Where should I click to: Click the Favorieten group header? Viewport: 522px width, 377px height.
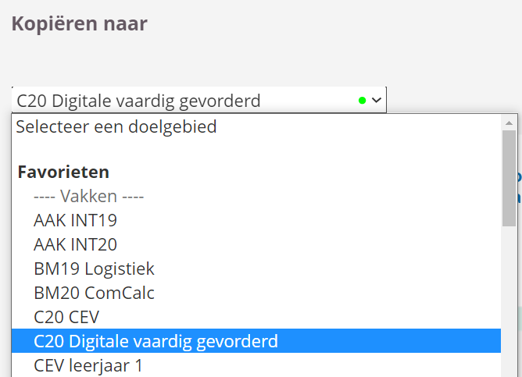point(63,172)
